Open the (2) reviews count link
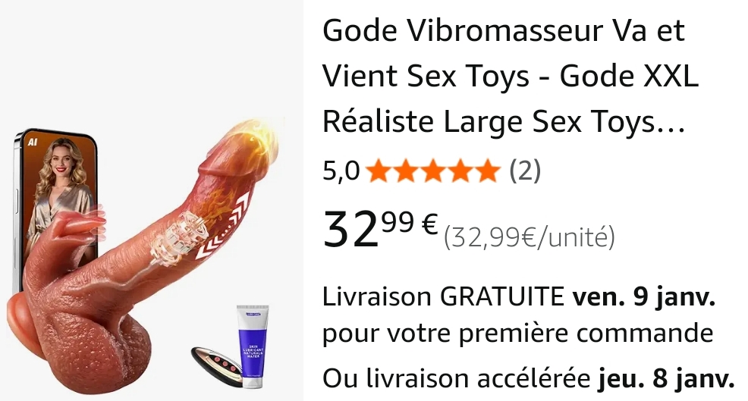Viewport: 748px width, 401px height. coord(525,171)
